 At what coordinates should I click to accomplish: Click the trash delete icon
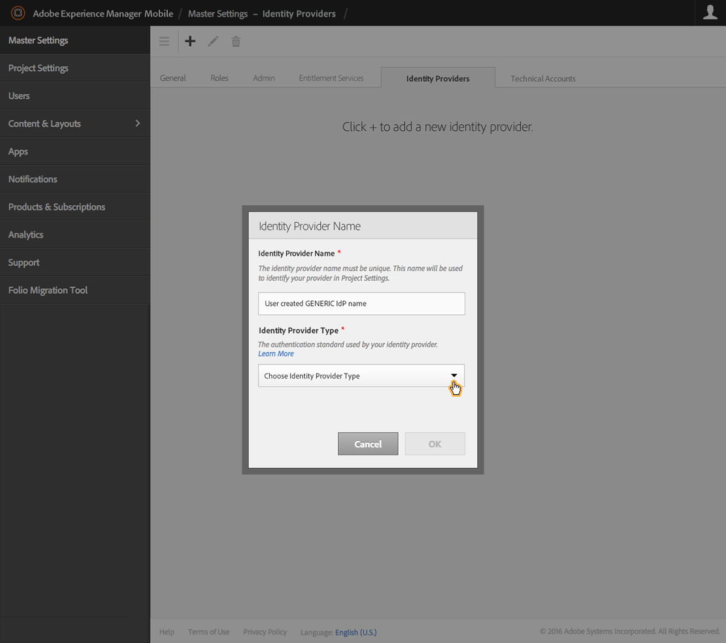point(236,41)
